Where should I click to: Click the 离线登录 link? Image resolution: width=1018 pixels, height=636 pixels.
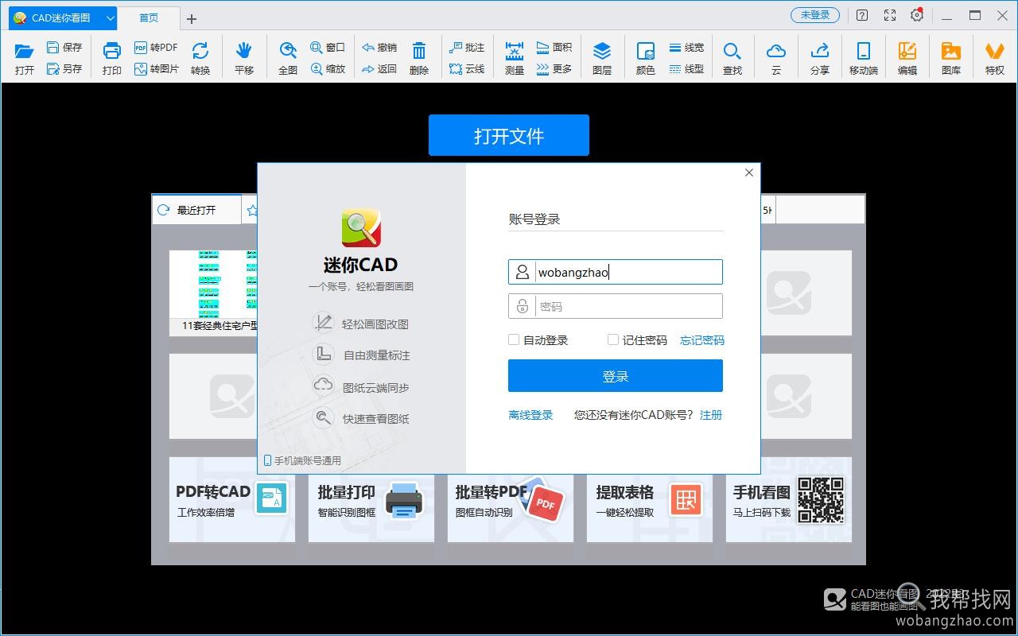pyautogui.click(x=530, y=415)
